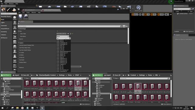Click the cube icon in the placement list
Viewport: 195px width, 110px height.
tap(15, 42)
